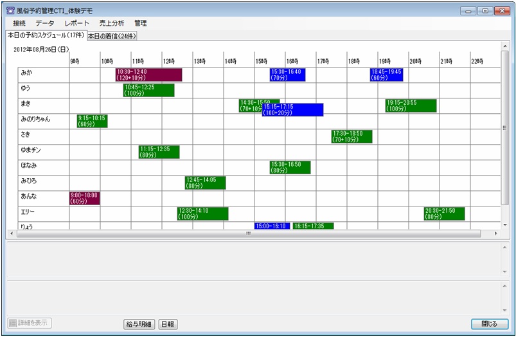This screenshot has height=337, width=516.
Task: Select エリー's 20:30-21:50 reservation block
Action: (444, 214)
